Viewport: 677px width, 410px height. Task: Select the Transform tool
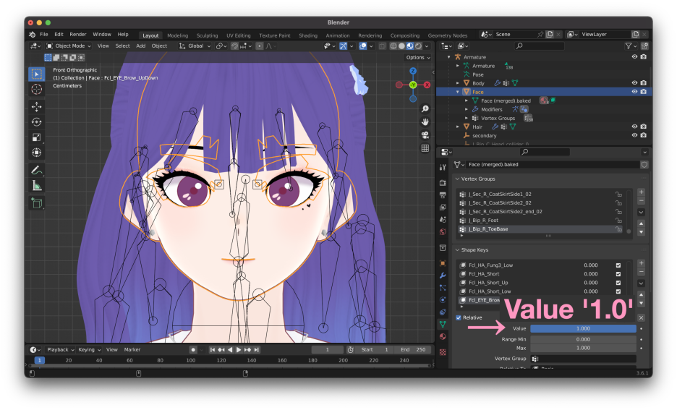pos(37,153)
